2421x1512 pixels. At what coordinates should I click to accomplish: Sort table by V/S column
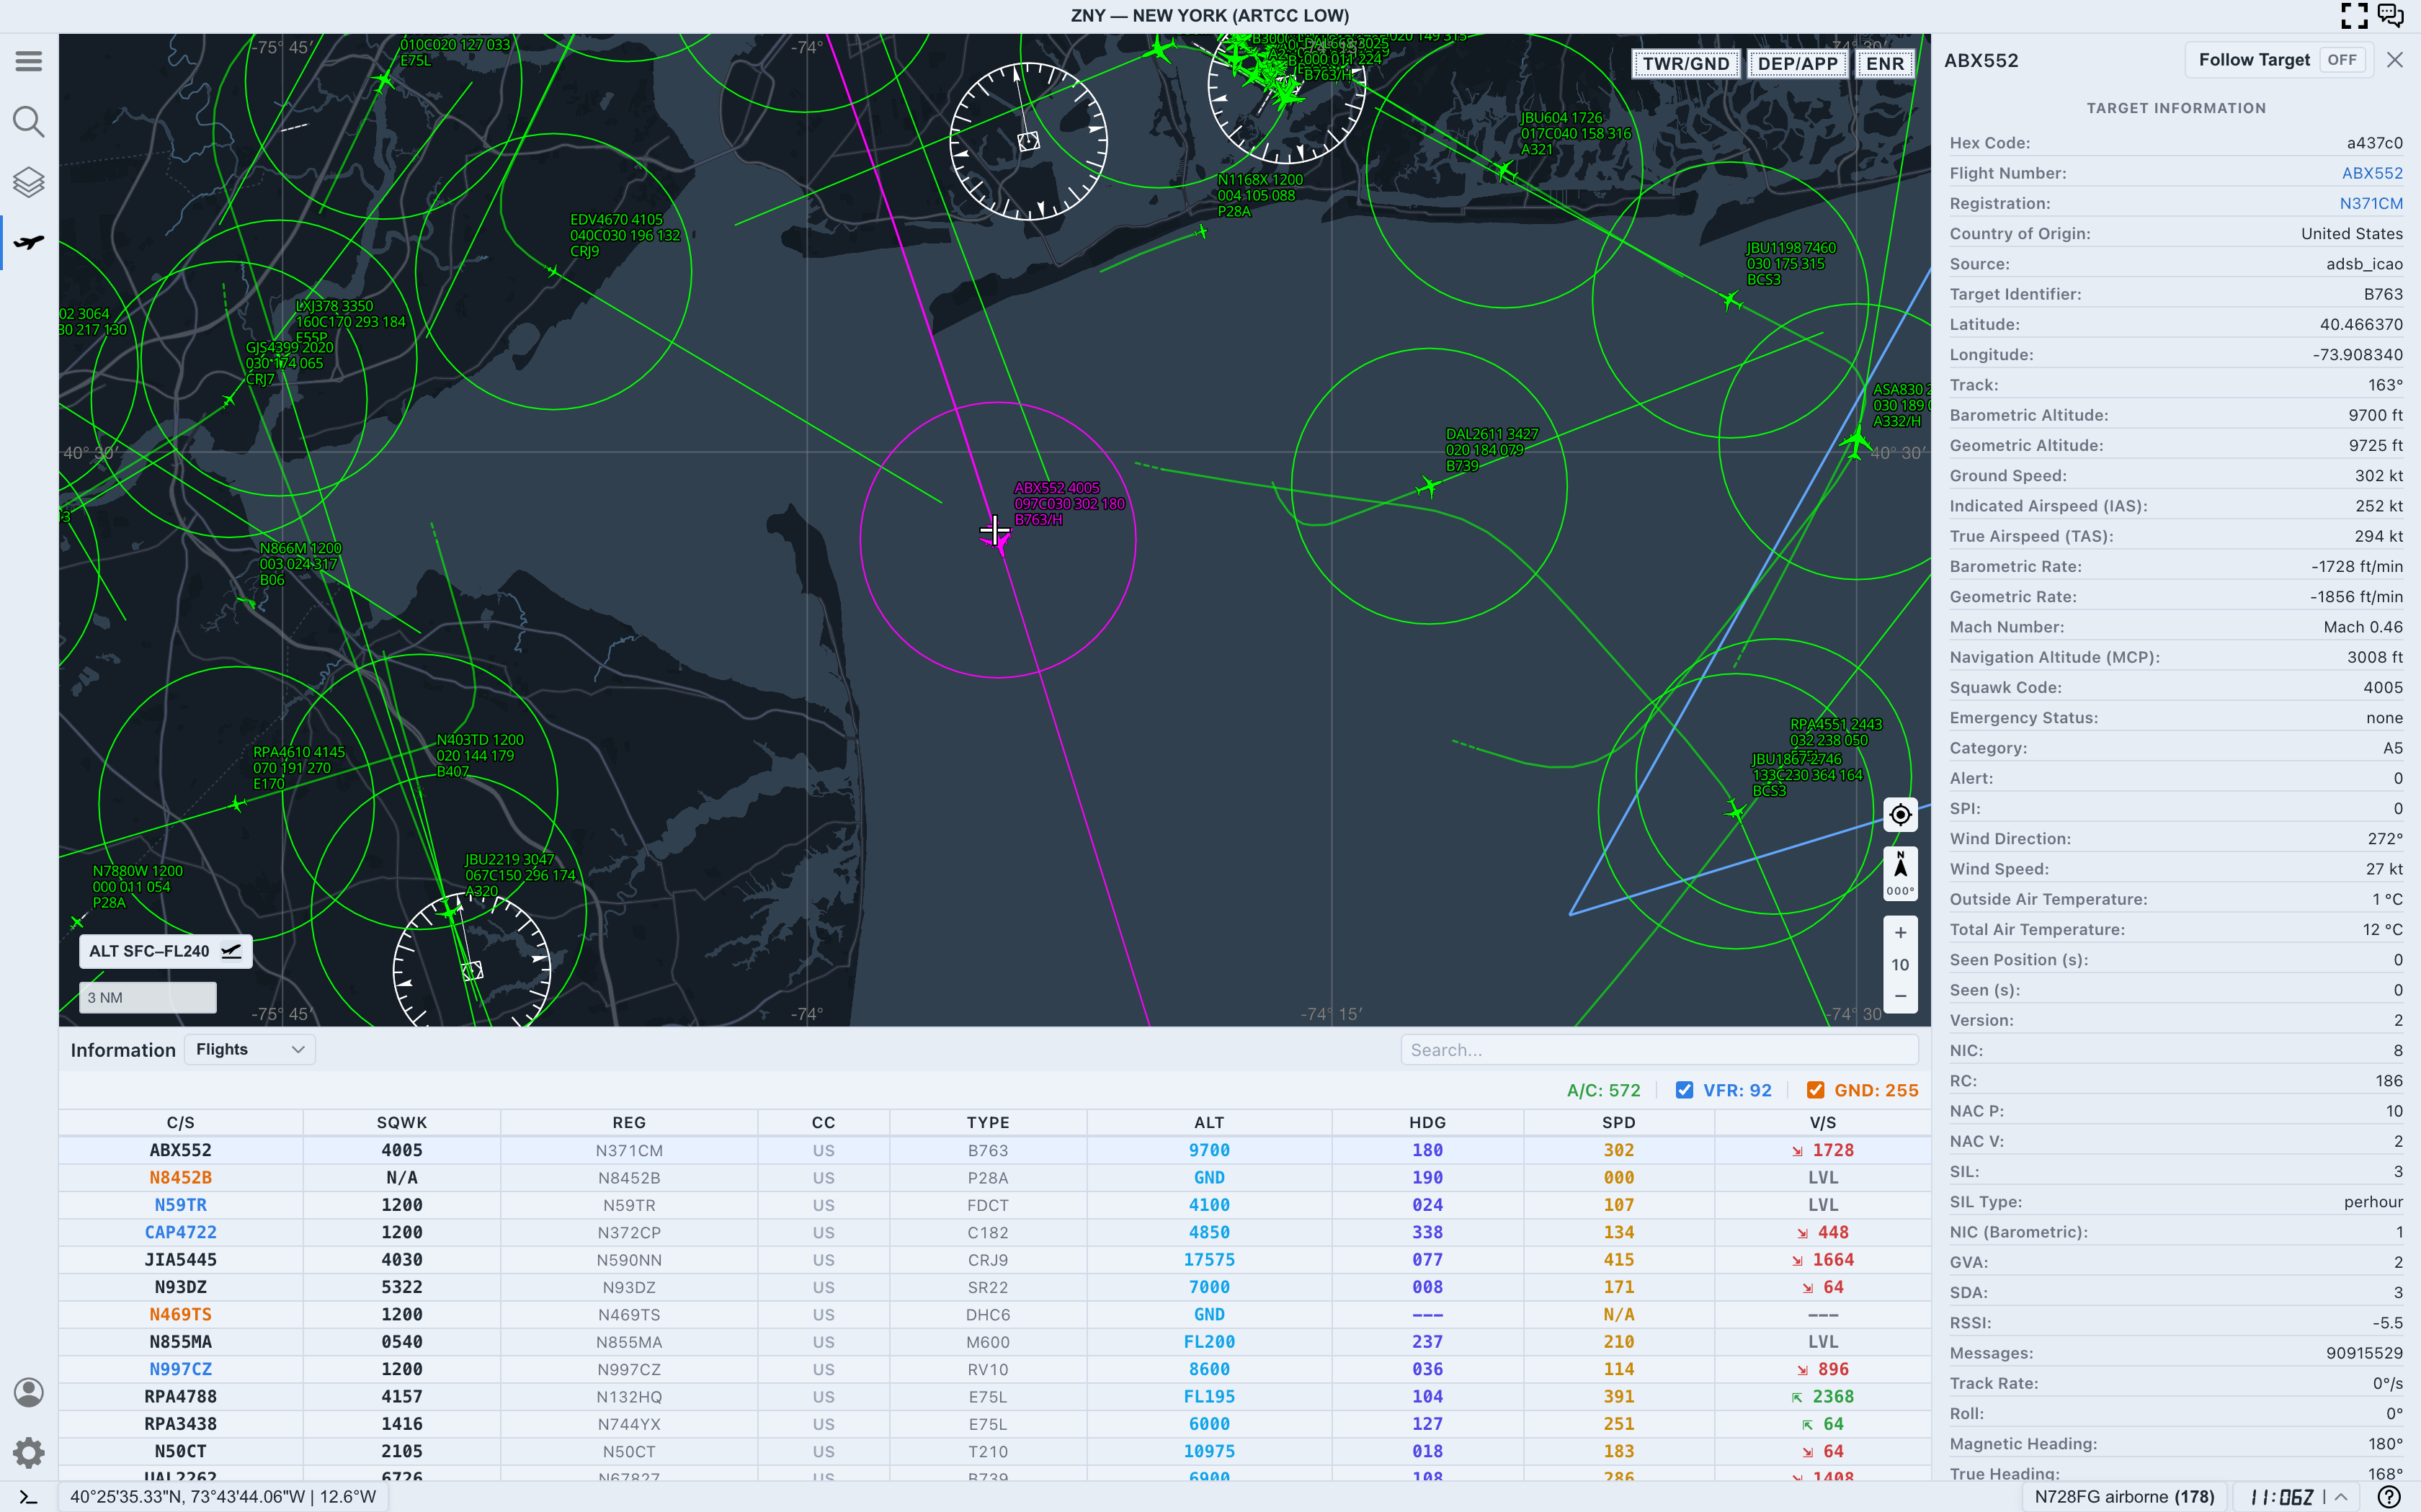point(1823,1122)
